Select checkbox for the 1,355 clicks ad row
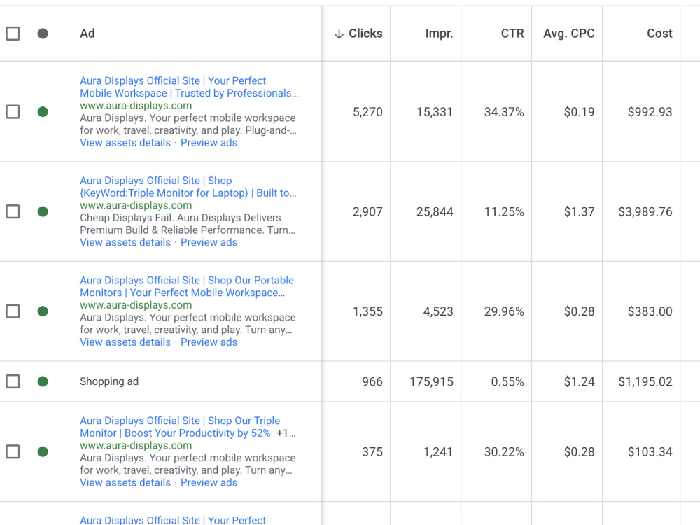Viewport: 700px width, 525px height. 13,311
